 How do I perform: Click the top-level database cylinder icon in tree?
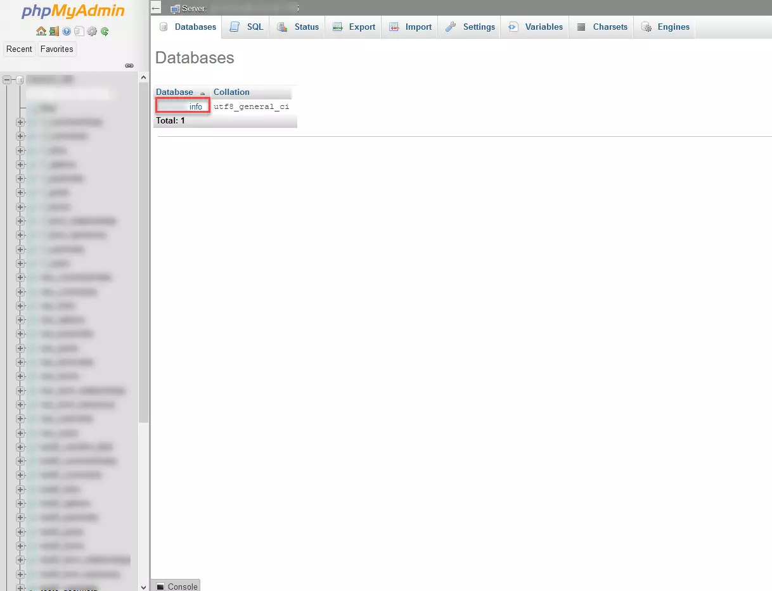[x=20, y=80]
